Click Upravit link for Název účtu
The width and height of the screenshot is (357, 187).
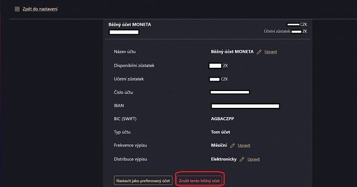pyautogui.click(x=271, y=52)
